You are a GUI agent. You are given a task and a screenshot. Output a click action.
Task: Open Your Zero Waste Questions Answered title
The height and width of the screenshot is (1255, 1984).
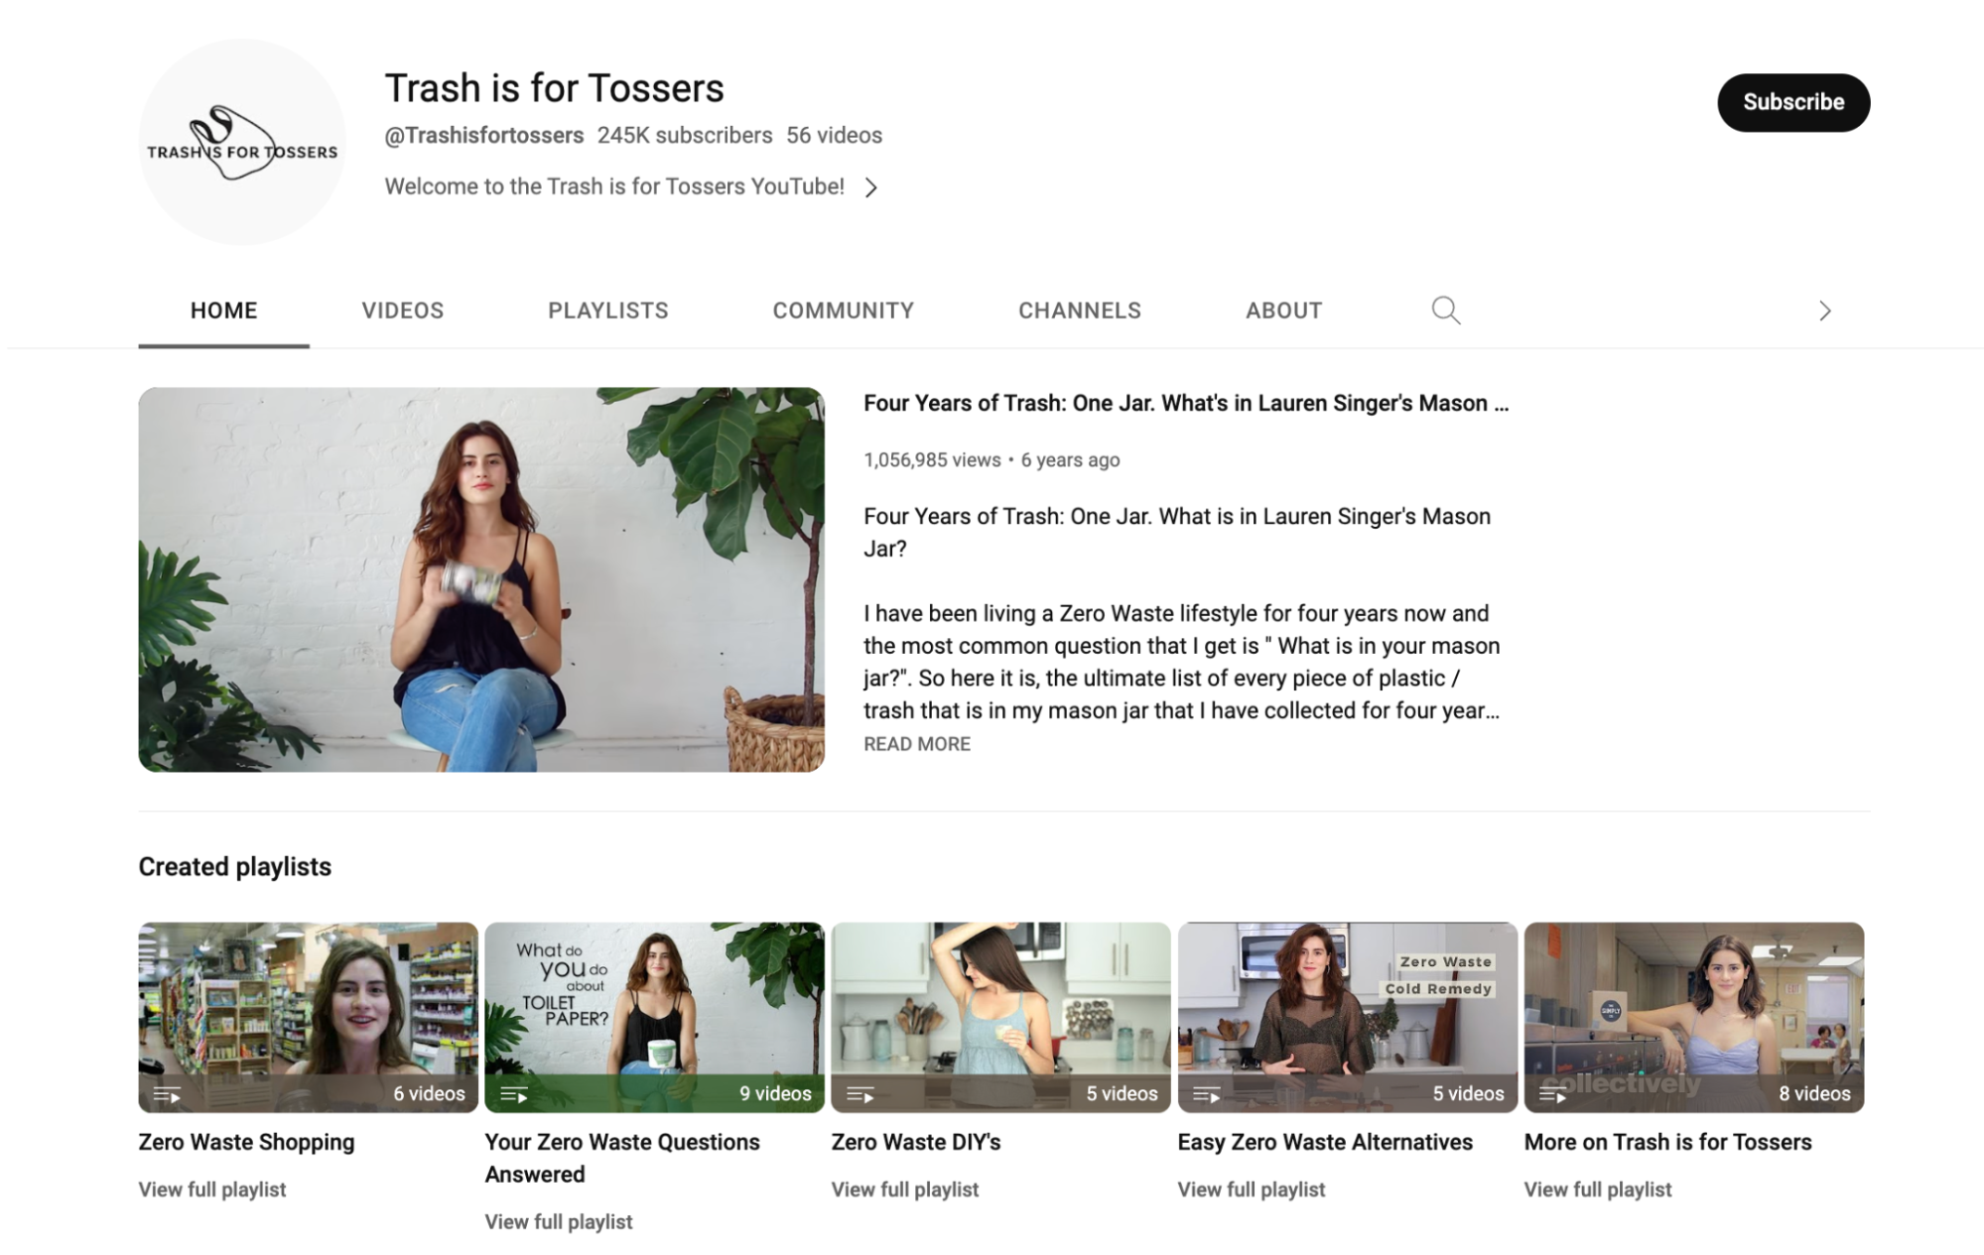[x=622, y=1158]
